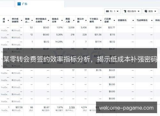Image resolution: width=160 pixels, height=116 pixels.
Task: Select the 52 link clicks cell
Action: click(31, 28)
